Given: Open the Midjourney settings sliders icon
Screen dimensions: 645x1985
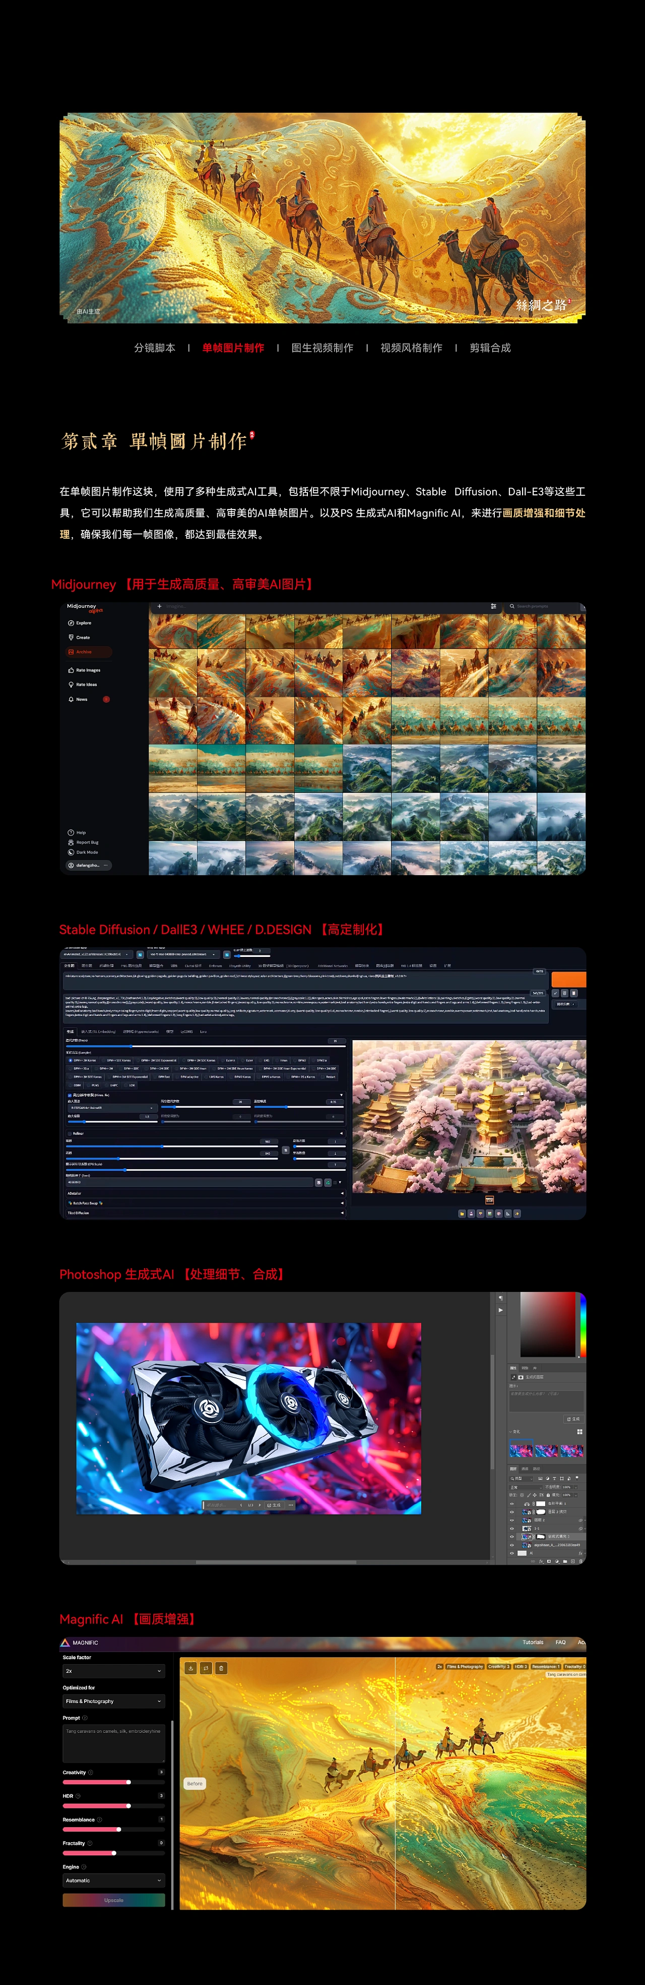Looking at the screenshot, I should (493, 606).
